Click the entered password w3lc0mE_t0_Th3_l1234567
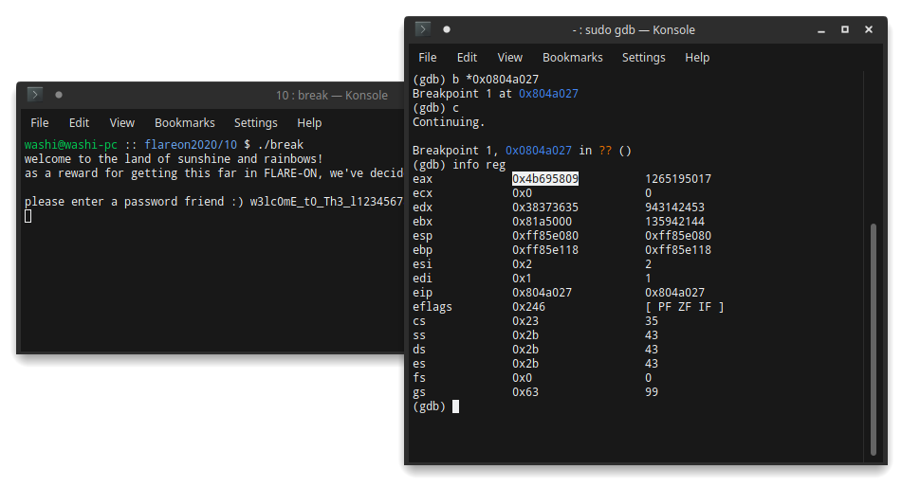Viewport: 920px width, 487px height. tap(327, 202)
